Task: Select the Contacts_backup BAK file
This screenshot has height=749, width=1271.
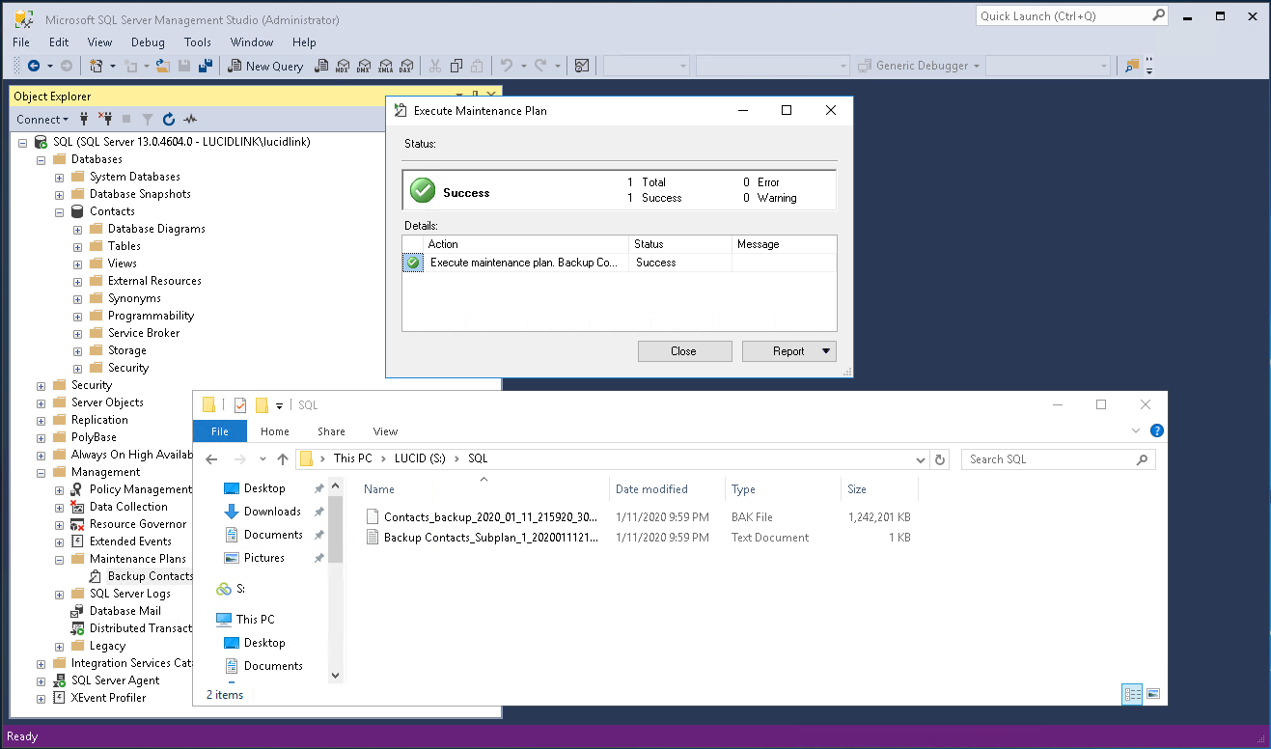Action: click(491, 517)
